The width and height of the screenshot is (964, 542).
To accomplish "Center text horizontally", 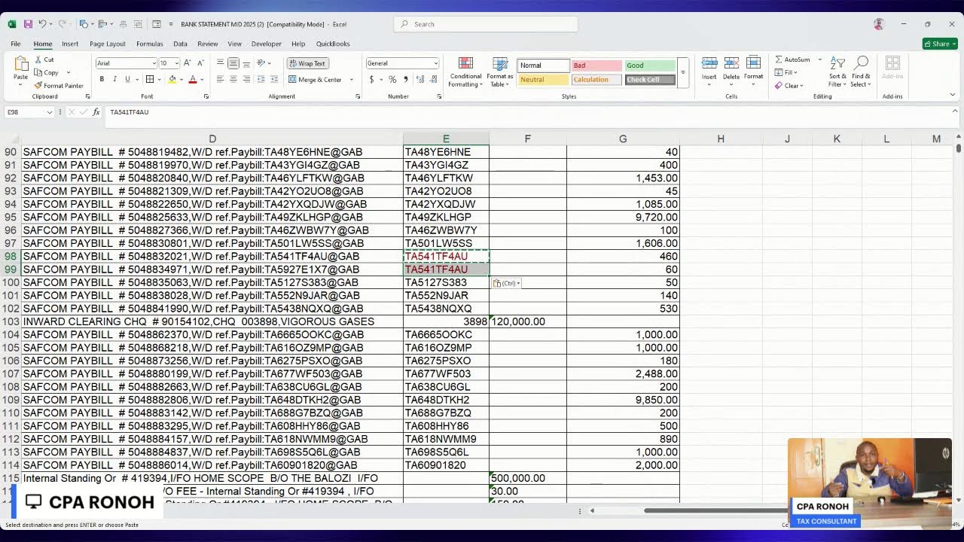I will (x=233, y=79).
